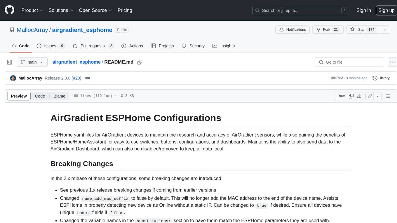397x223 pixels.
Task: Select the Preview view
Action: coord(19,96)
